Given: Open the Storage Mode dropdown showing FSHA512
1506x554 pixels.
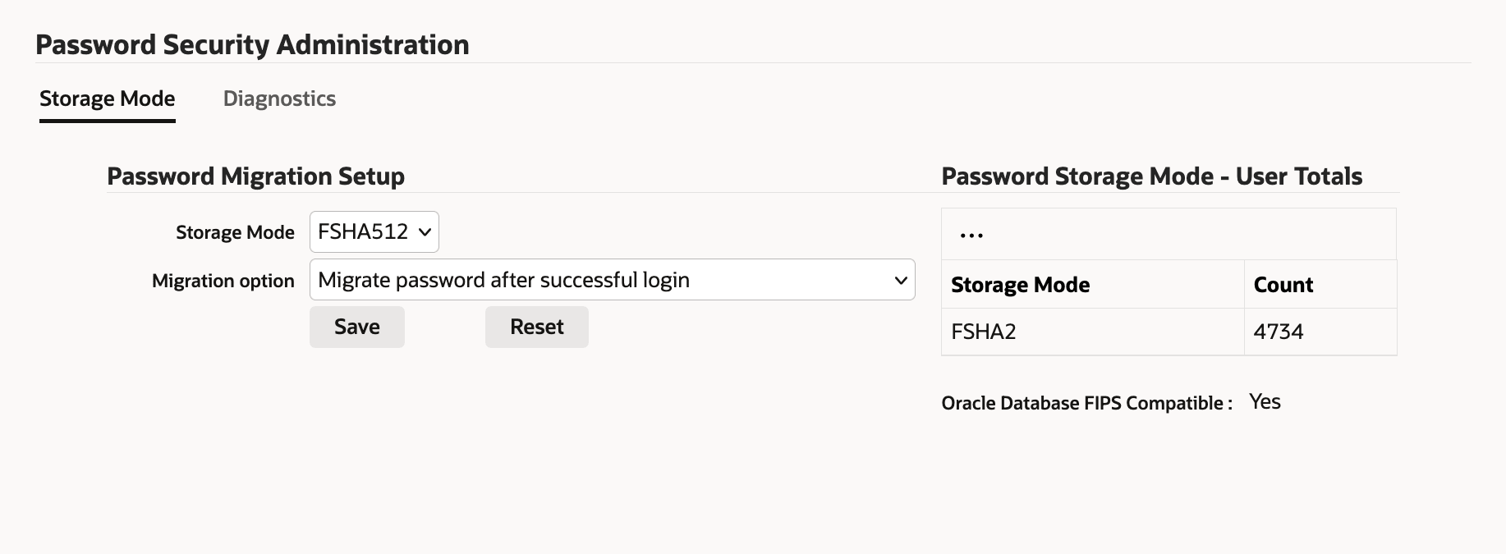Looking at the screenshot, I should (x=374, y=232).
